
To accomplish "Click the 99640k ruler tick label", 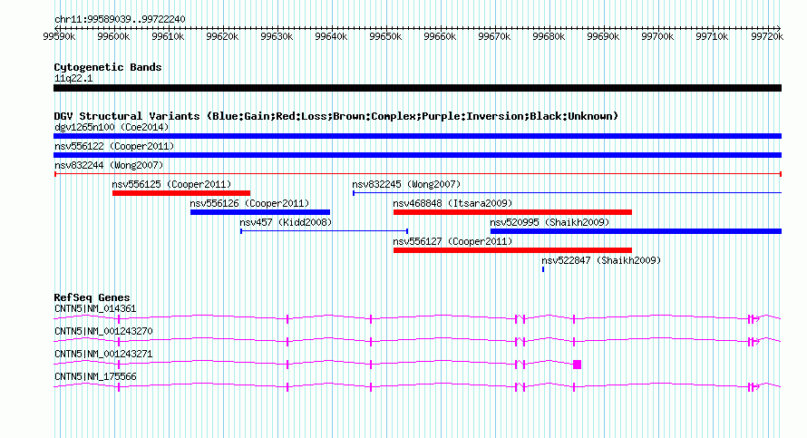I will tap(331, 36).
